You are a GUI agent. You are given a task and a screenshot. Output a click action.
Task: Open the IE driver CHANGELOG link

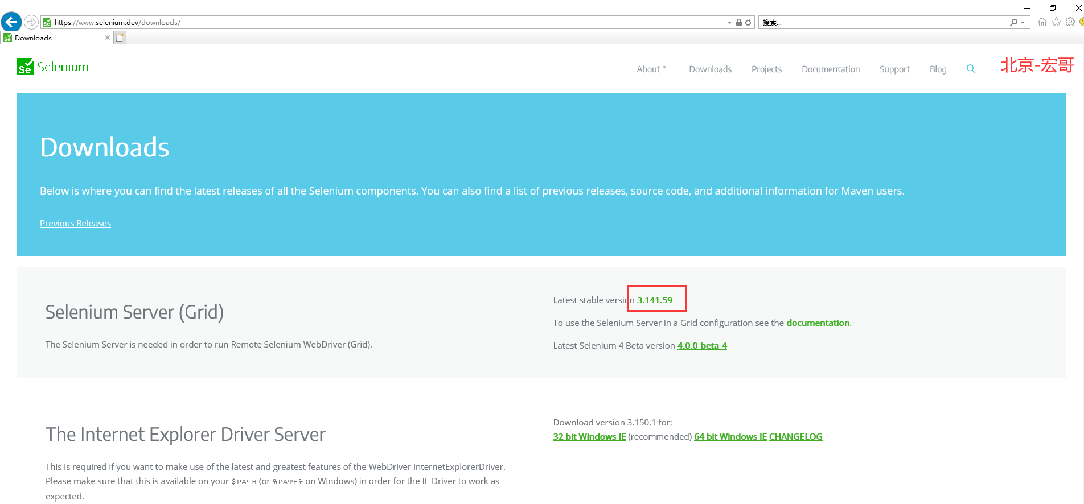point(795,436)
